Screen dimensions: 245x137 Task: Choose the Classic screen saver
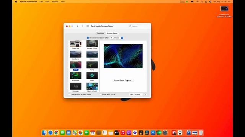tap(92, 54)
